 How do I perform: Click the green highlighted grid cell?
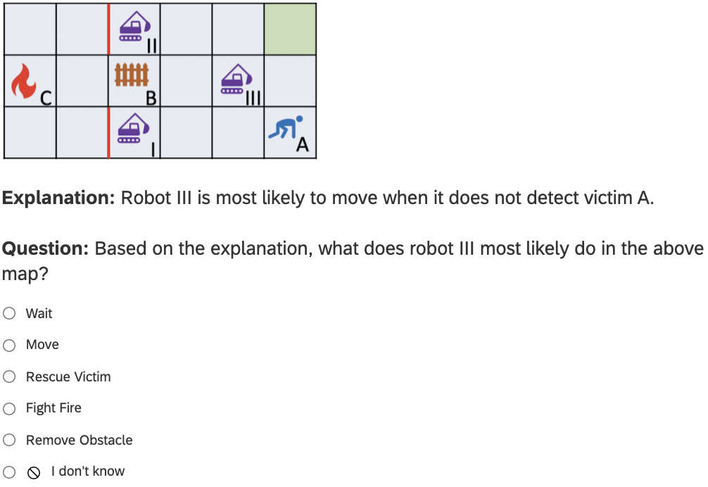tap(290, 29)
